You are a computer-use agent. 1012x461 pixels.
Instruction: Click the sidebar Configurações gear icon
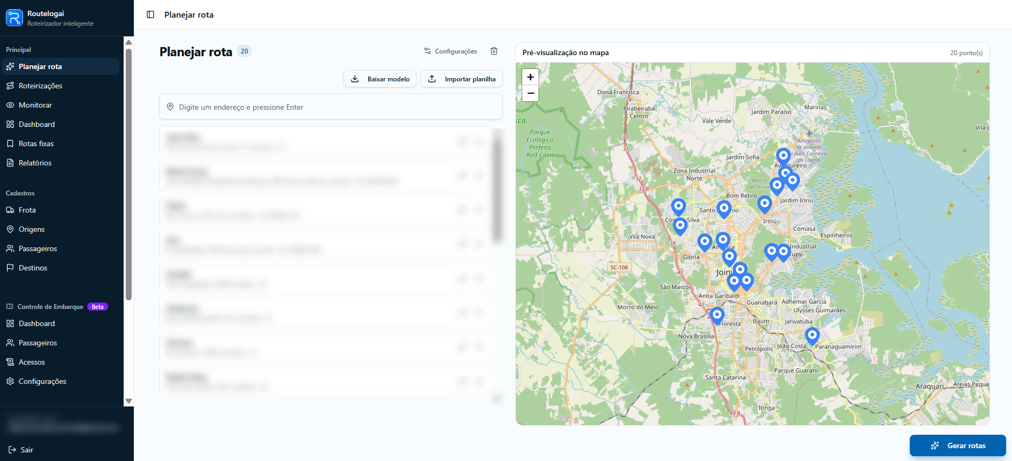(x=10, y=381)
